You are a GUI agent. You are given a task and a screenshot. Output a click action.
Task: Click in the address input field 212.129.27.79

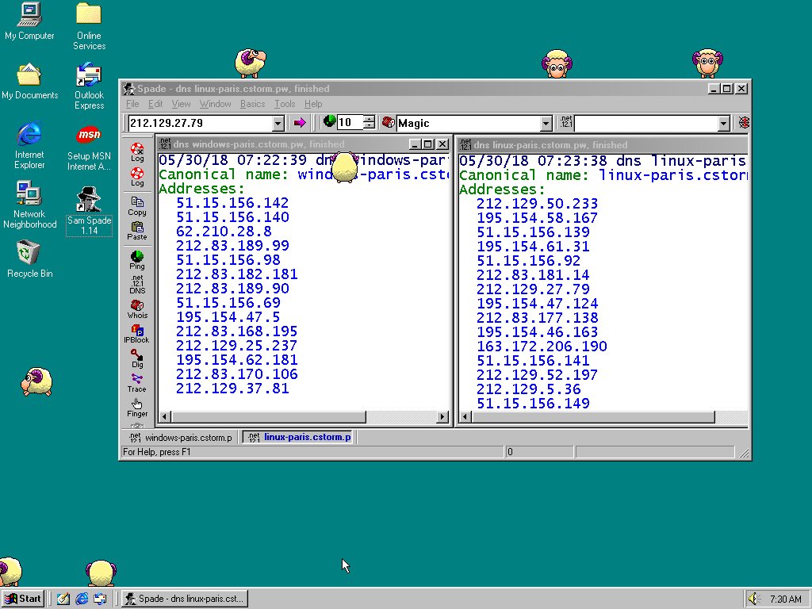click(x=200, y=123)
